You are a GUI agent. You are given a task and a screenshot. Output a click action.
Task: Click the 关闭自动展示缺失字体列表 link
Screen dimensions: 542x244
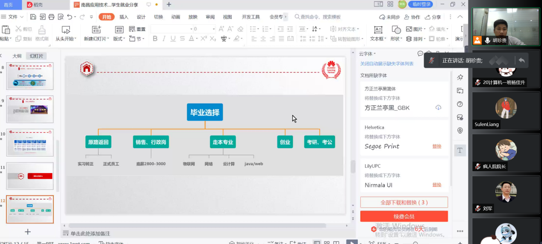[x=386, y=64]
